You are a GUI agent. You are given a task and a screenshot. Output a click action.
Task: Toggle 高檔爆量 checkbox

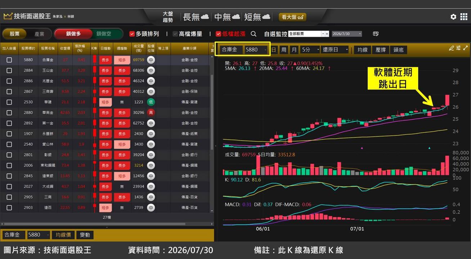175,34
